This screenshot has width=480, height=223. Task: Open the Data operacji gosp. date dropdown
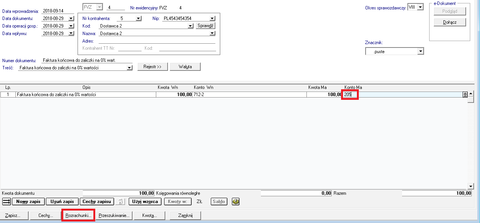[x=71, y=26]
